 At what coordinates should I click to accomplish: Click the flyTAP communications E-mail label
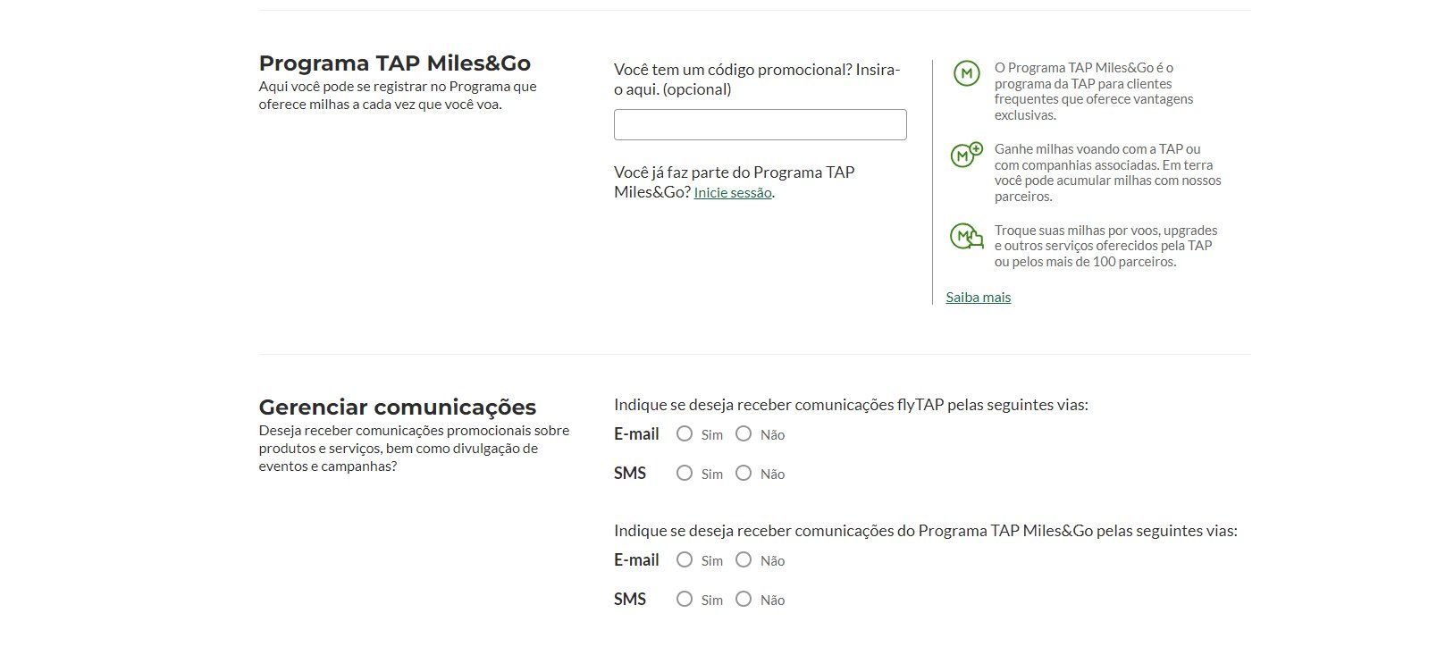pyautogui.click(x=636, y=434)
